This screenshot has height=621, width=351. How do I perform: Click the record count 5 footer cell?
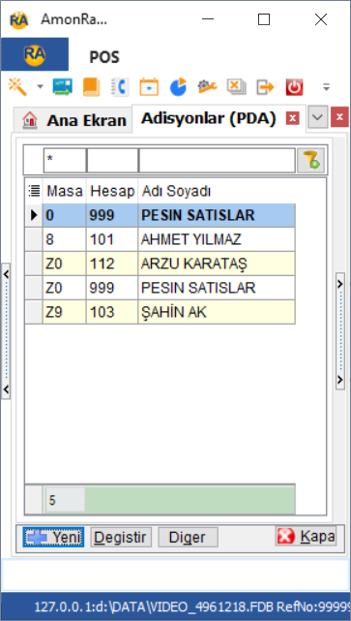pyautogui.click(x=65, y=500)
